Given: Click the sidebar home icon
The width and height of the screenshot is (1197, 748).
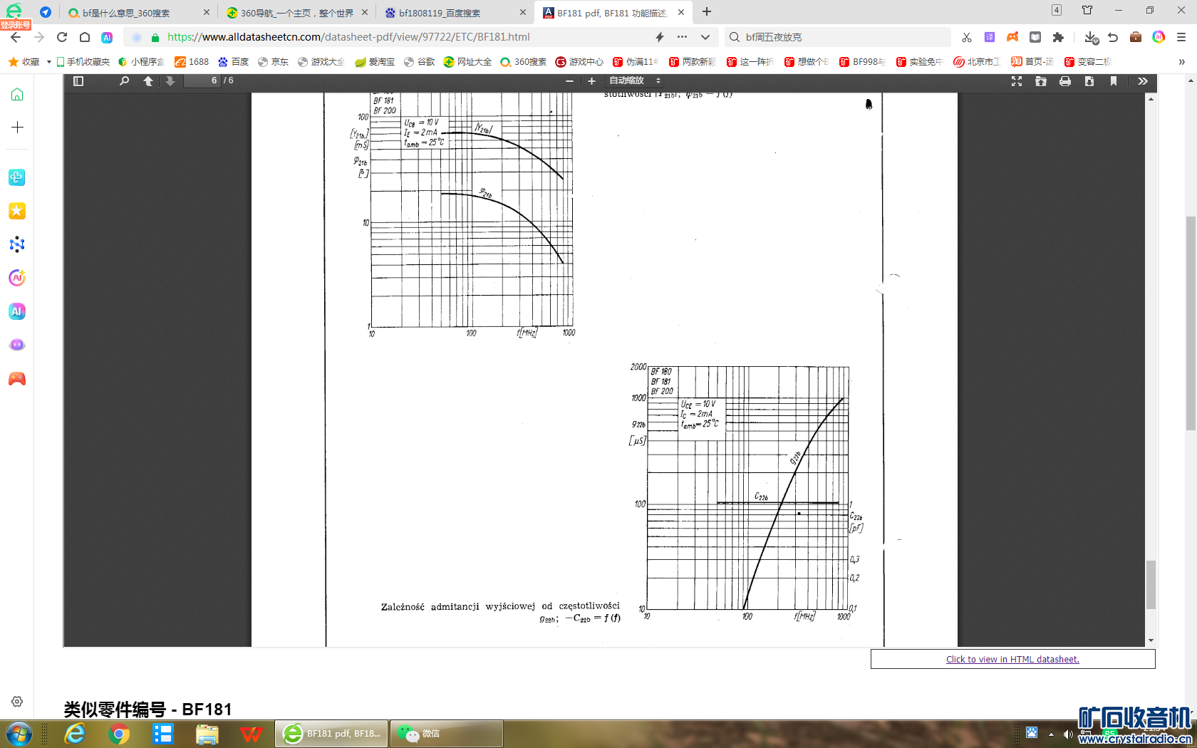Looking at the screenshot, I should pyautogui.click(x=17, y=95).
